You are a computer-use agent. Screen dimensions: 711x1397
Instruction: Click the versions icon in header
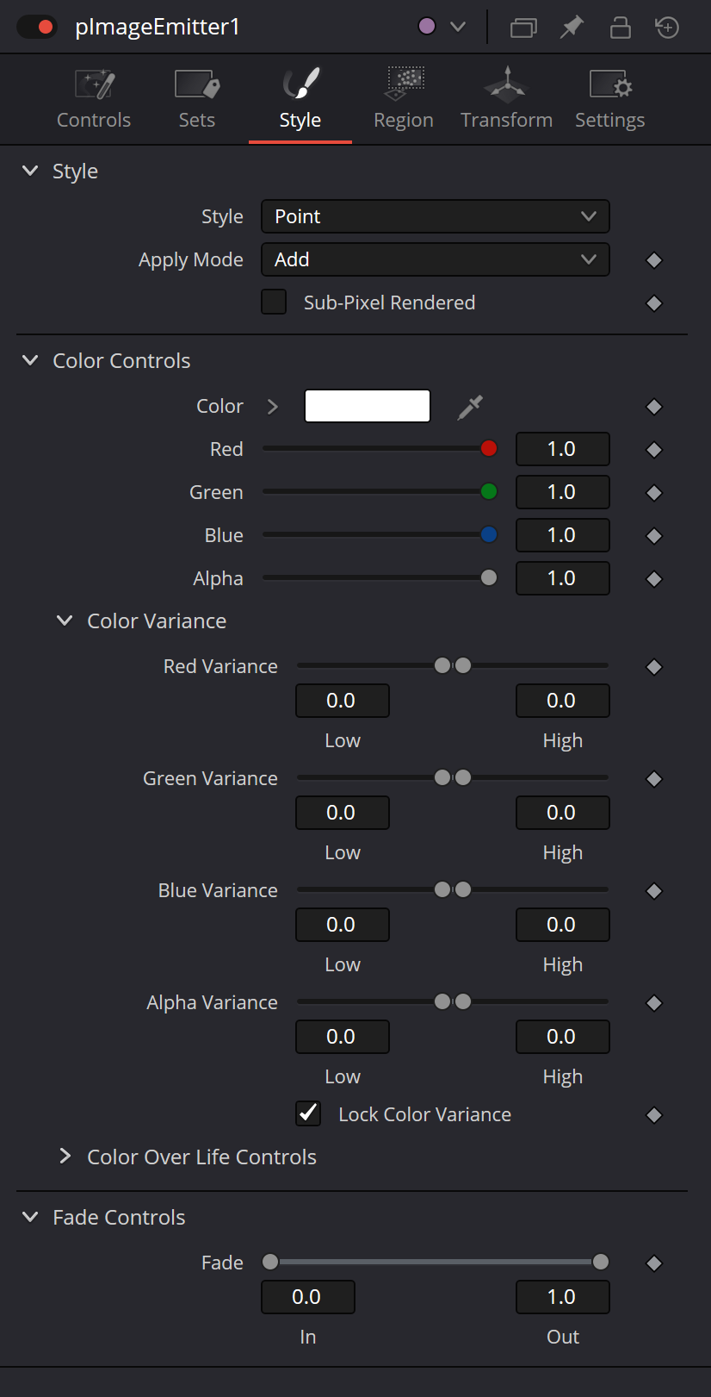click(523, 28)
